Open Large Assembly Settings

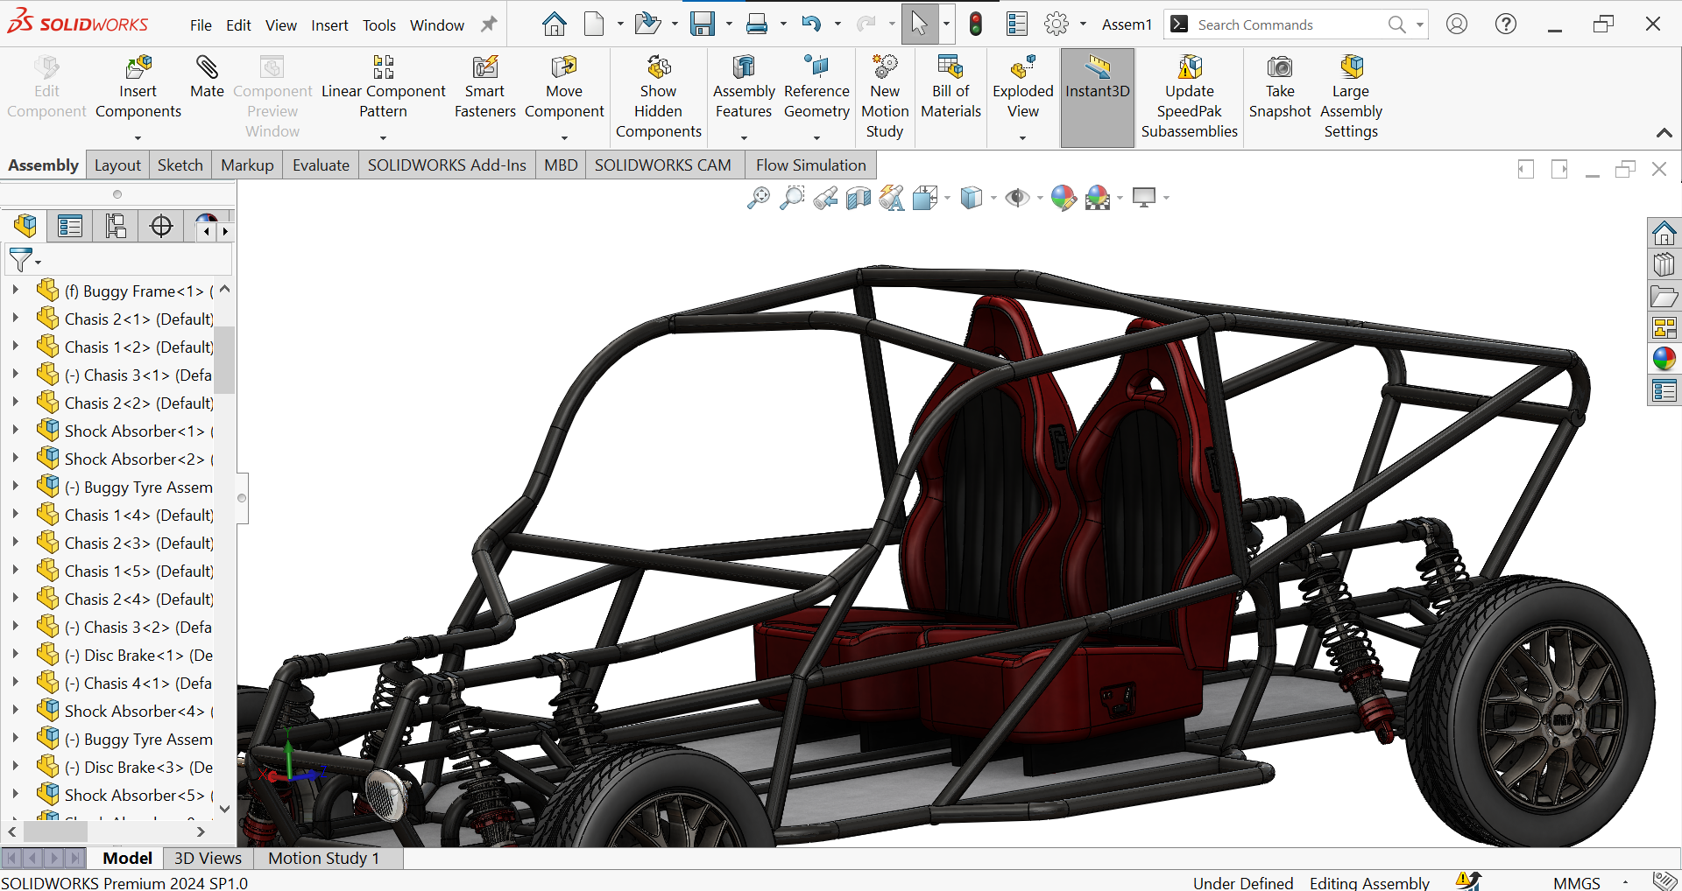[x=1351, y=97]
